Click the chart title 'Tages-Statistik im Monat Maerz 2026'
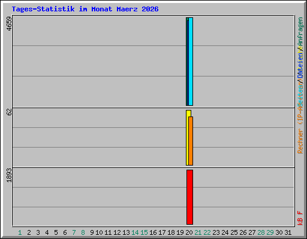This screenshot has width=307, height=239. (85, 9)
